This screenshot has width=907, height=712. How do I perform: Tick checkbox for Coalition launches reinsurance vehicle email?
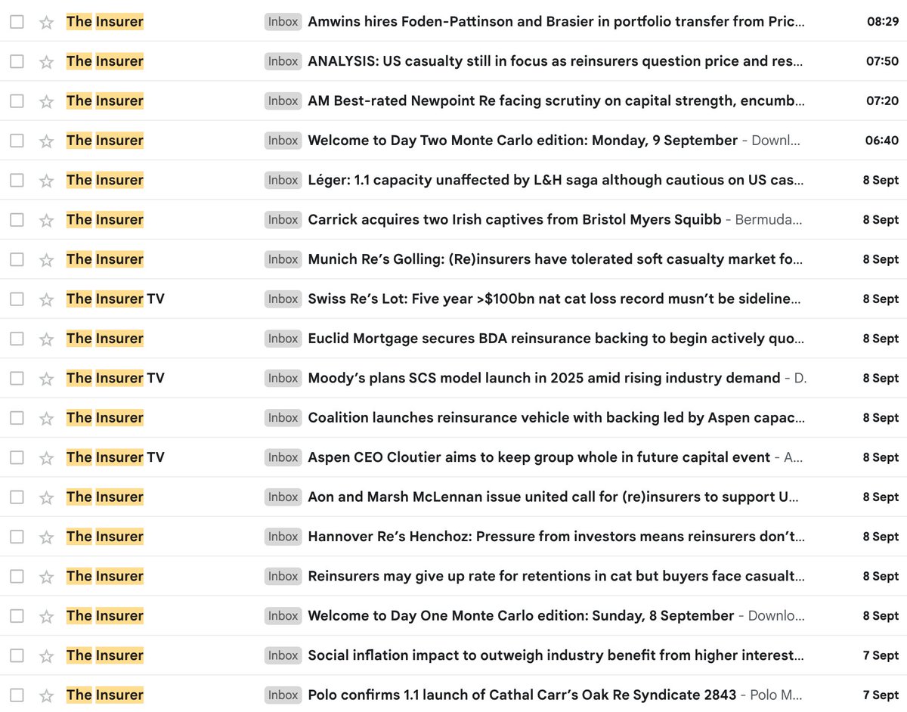click(x=17, y=418)
